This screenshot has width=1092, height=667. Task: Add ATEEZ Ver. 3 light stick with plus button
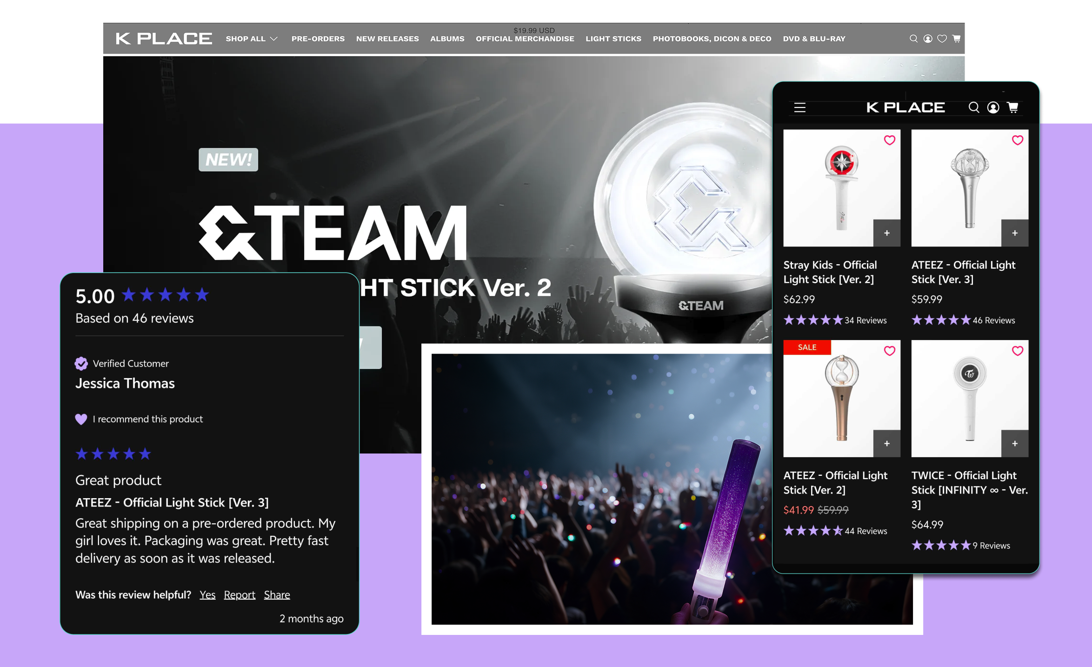click(x=1015, y=233)
